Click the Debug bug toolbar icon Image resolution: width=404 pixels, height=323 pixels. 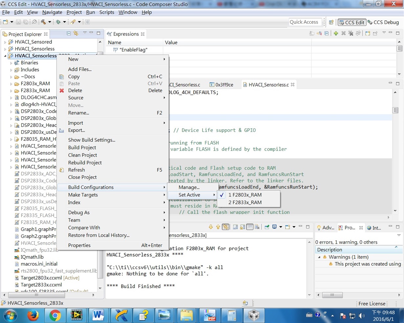click(x=58, y=22)
